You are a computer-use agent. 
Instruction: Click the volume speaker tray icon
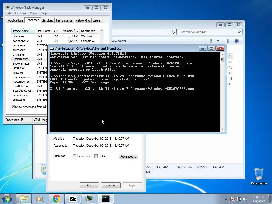pyautogui.click(x=245, y=199)
